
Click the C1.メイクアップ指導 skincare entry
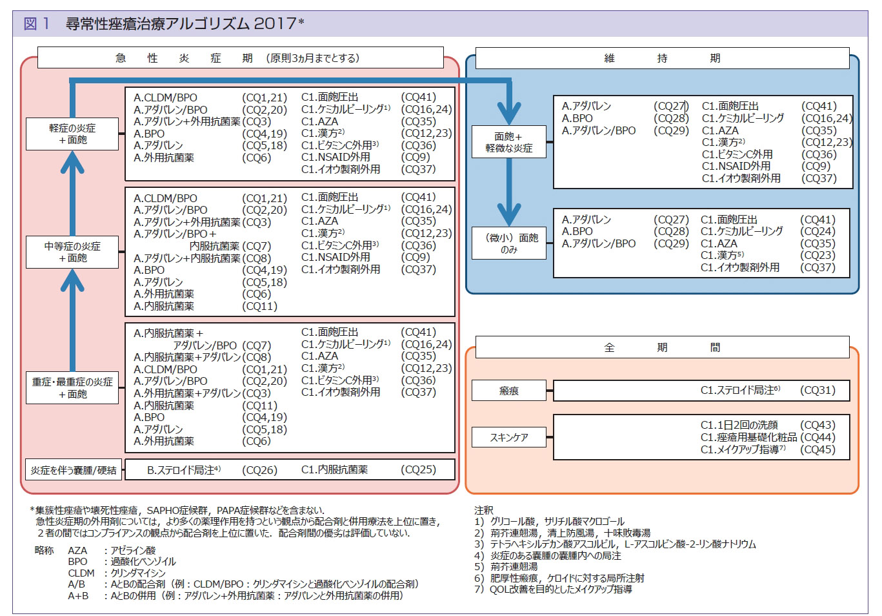(743, 449)
